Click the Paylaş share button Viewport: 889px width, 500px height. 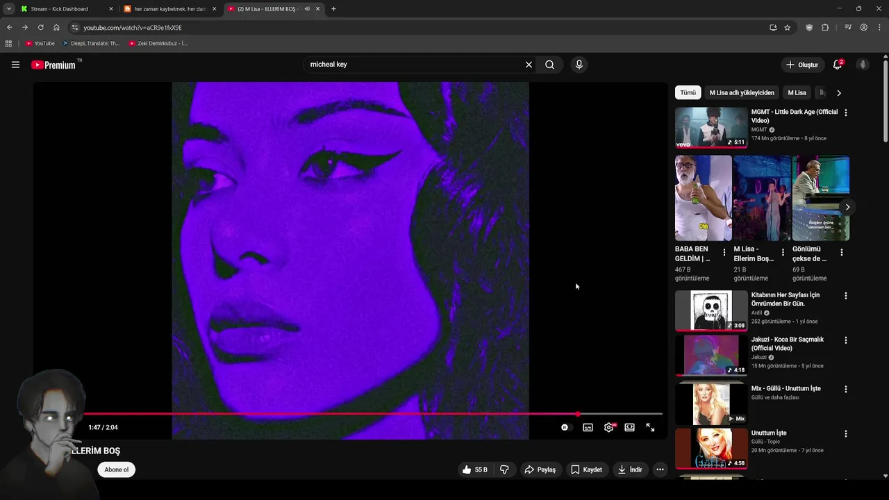540,469
